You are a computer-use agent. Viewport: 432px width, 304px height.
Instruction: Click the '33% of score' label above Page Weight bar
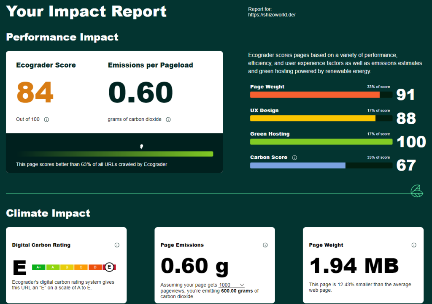[378, 87]
